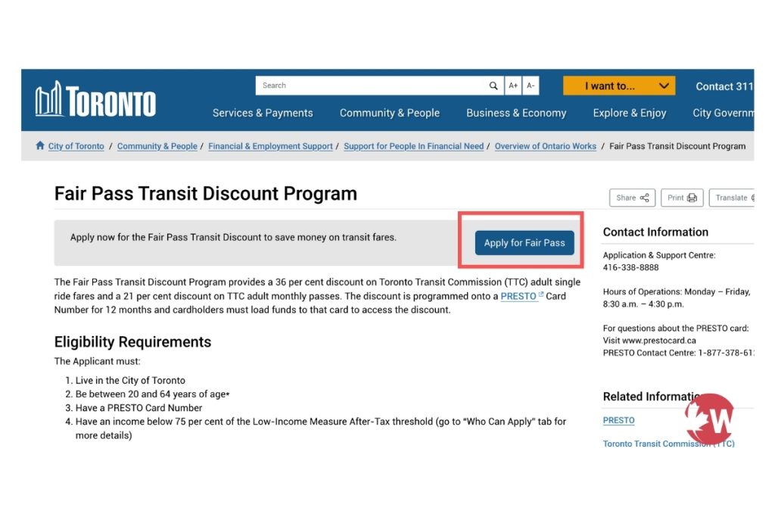Screen dimensions: 775x517
Task: Decrease text size with A- button
Action: point(531,86)
